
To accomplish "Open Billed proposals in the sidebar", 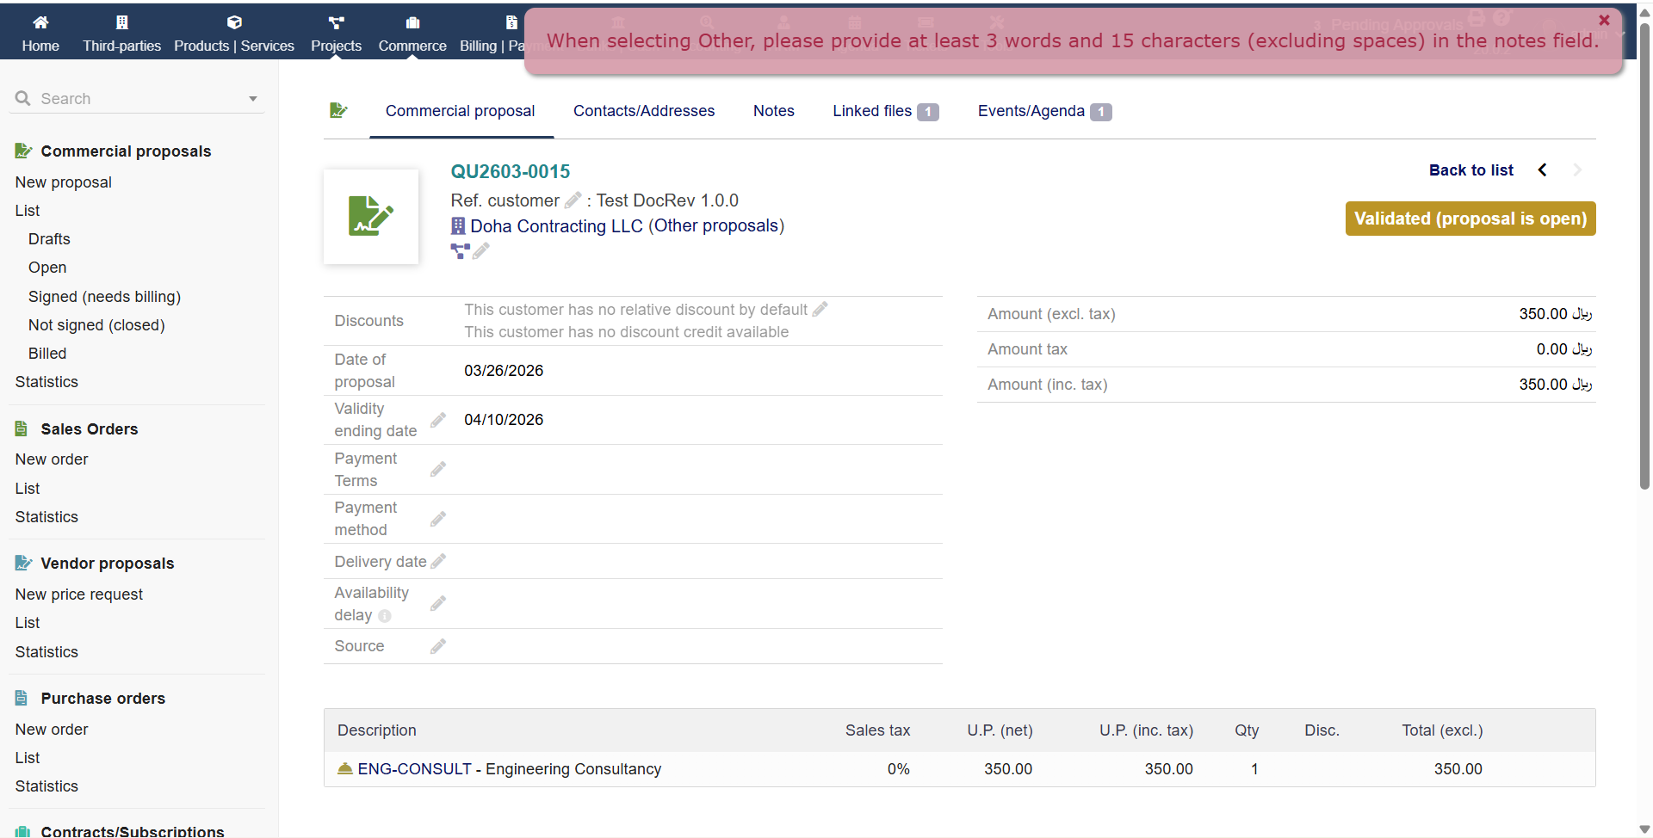I will tap(47, 354).
